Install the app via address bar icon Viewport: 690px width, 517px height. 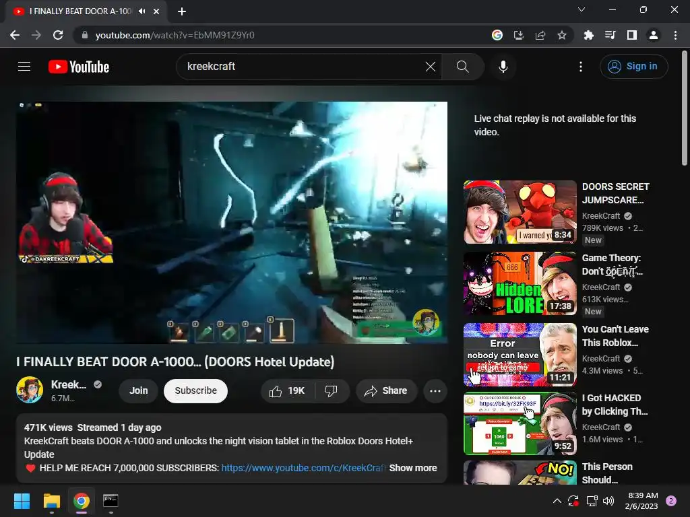pos(519,35)
